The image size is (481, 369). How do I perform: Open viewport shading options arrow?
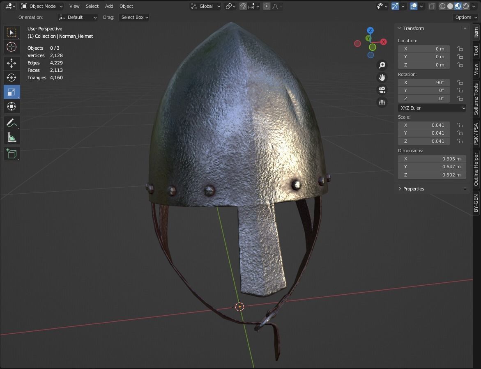pos(474,6)
